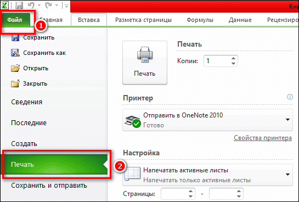299x202 pixels.
Task: Switch to the Формулы tab
Action: point(200,20)
